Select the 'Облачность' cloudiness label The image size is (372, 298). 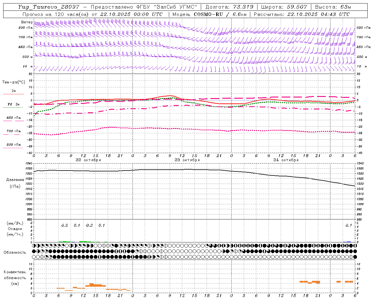click(15, 253)
